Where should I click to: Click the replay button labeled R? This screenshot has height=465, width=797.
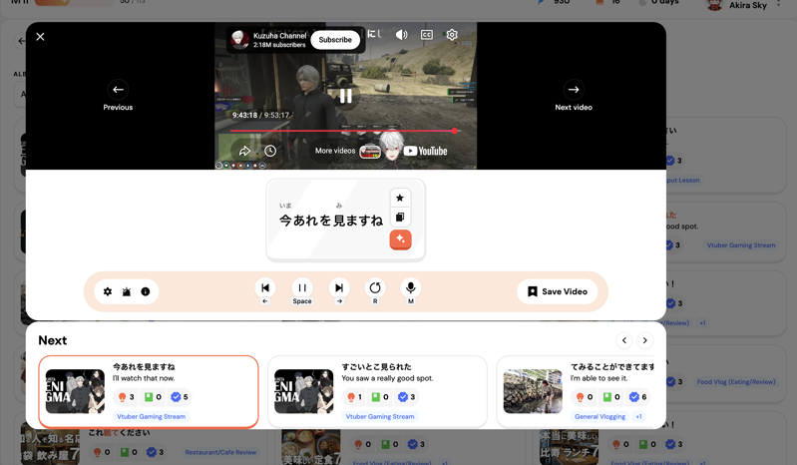[x=375, y=288]
